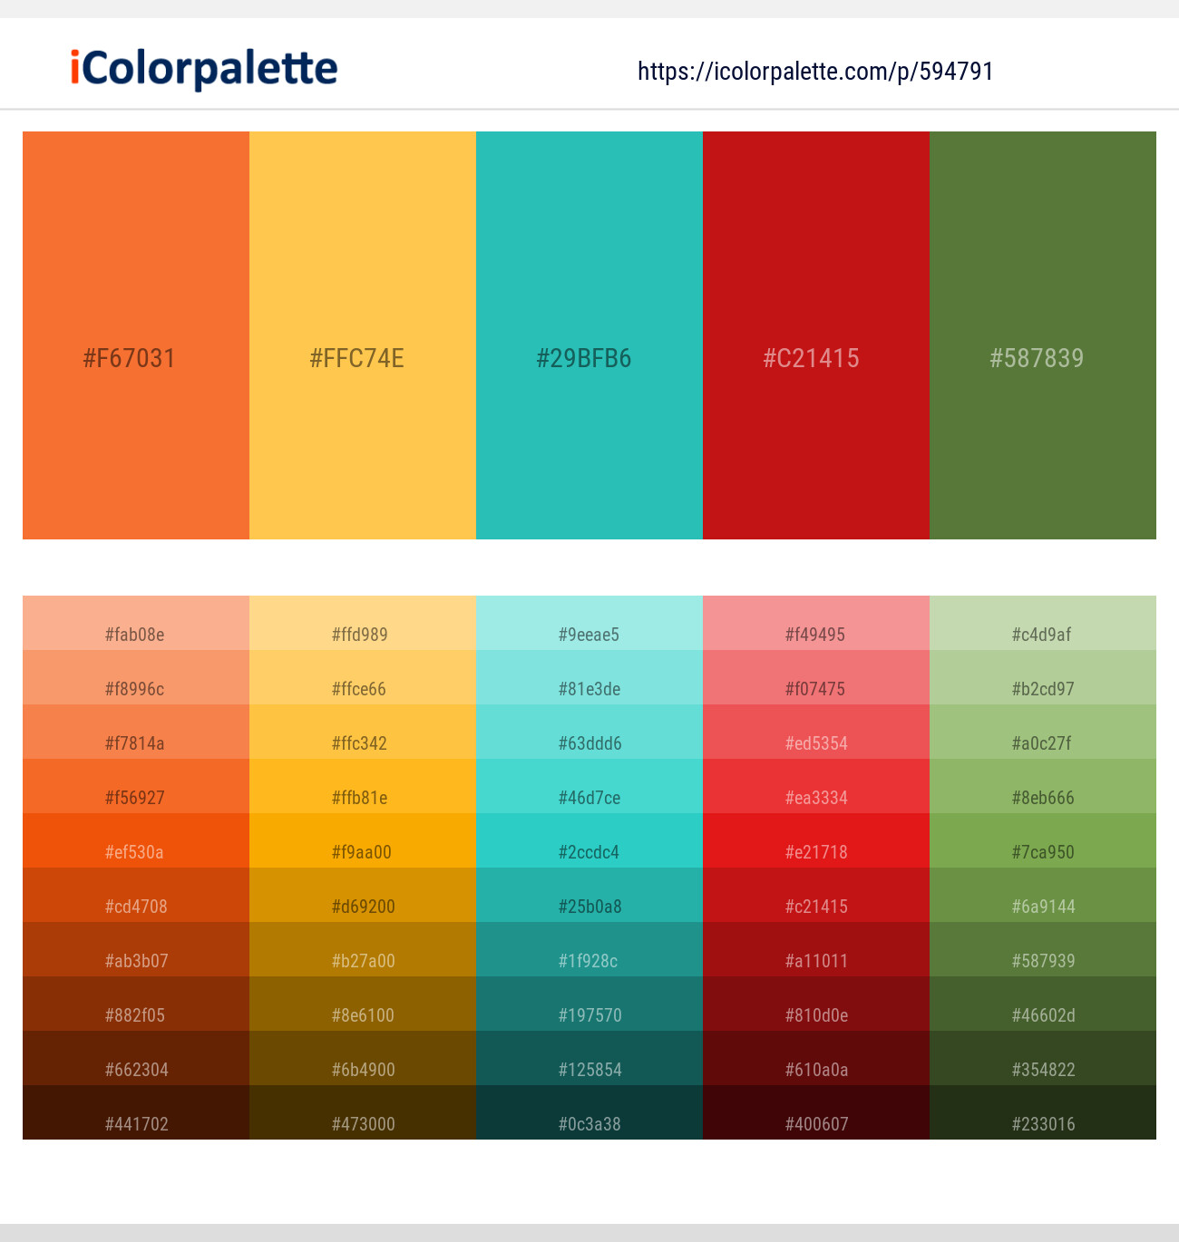Select the #7ca950 green shade
1179x1242 pixels.
pyautogui.click(x=1043, y=841)
